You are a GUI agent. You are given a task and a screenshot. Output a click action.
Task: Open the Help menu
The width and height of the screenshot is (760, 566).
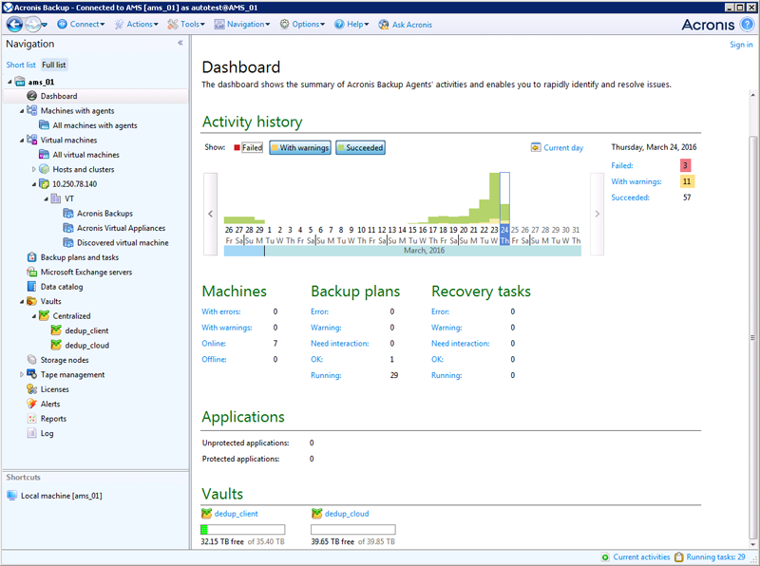click(351, 25)
